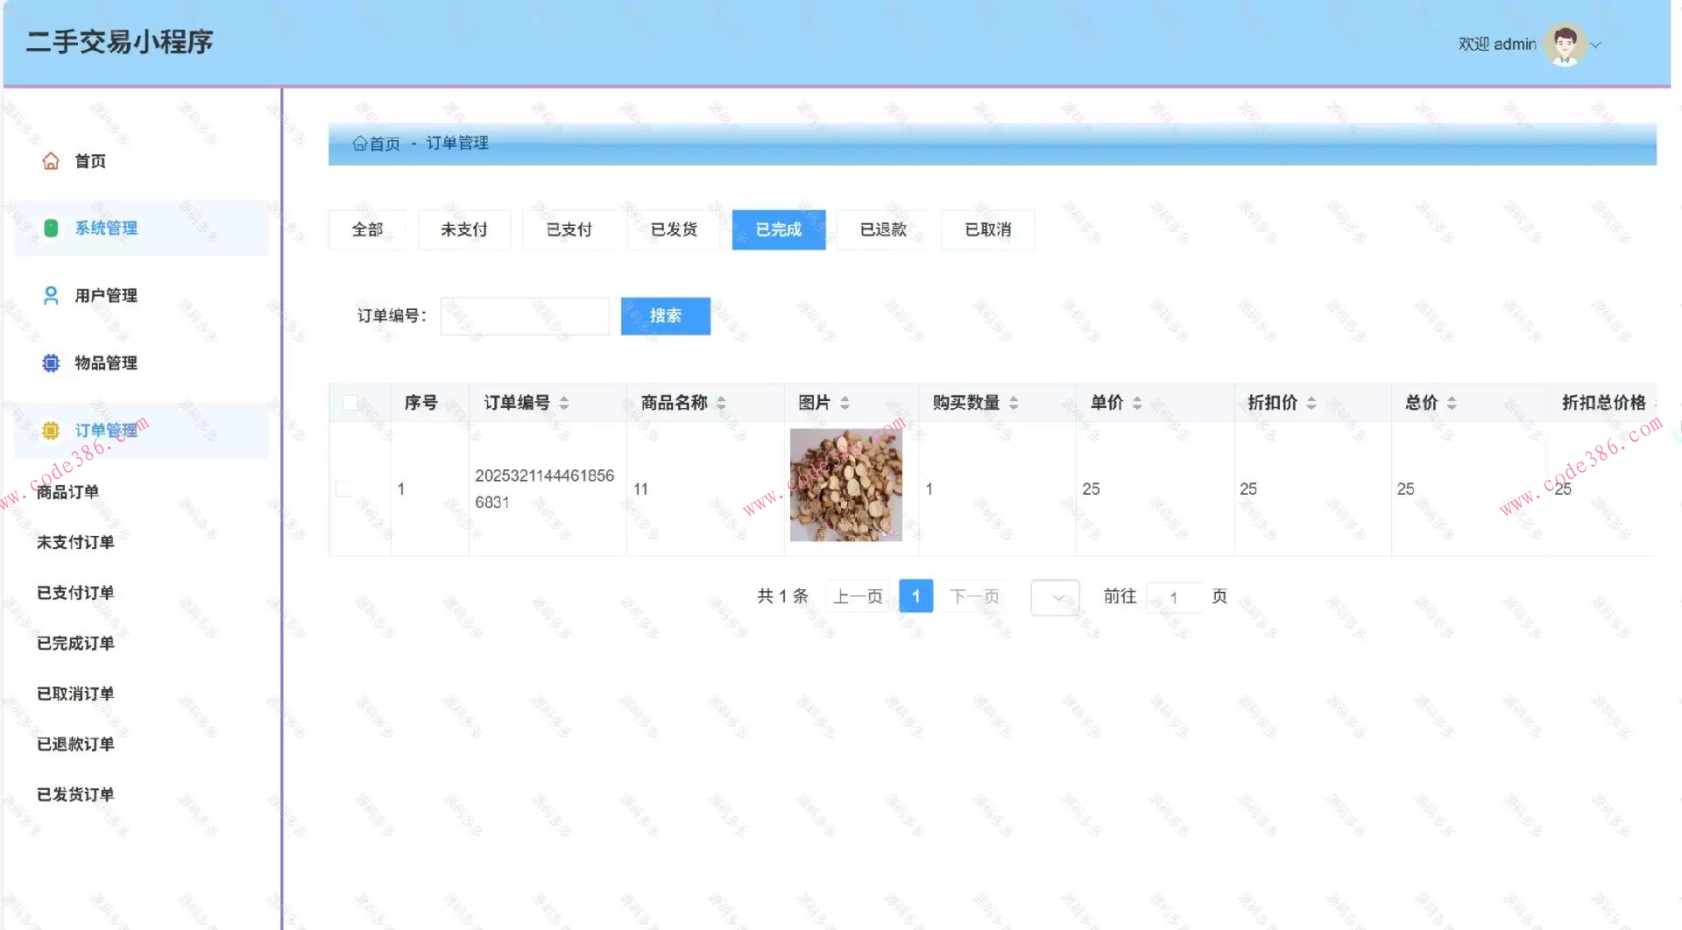Select the 首页 home icon in sidebar

[x=50, y=161]
